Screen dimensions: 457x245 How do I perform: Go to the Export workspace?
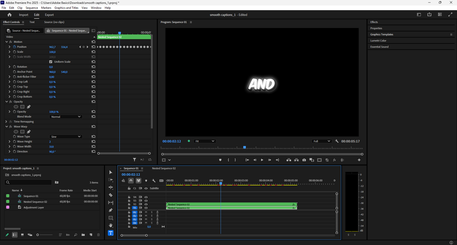pos(49,15)
